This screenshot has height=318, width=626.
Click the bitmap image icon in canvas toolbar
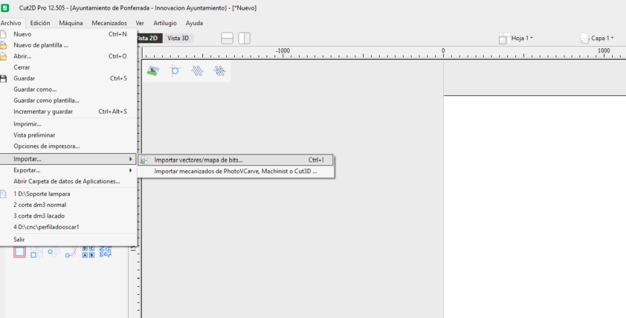coord(153,71)
